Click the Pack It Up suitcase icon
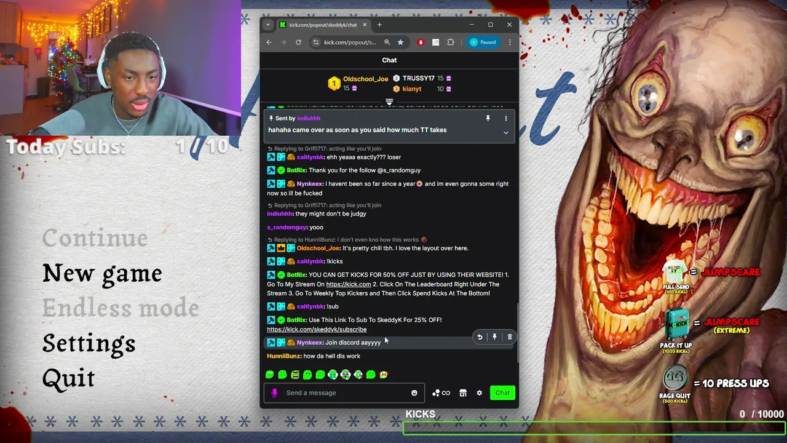 click(676, 324)
